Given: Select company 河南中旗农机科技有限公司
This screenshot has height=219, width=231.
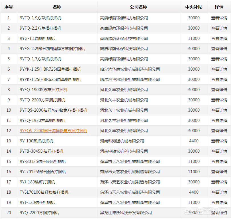Looking at the screenshot, I should click(x=124, y=151).
